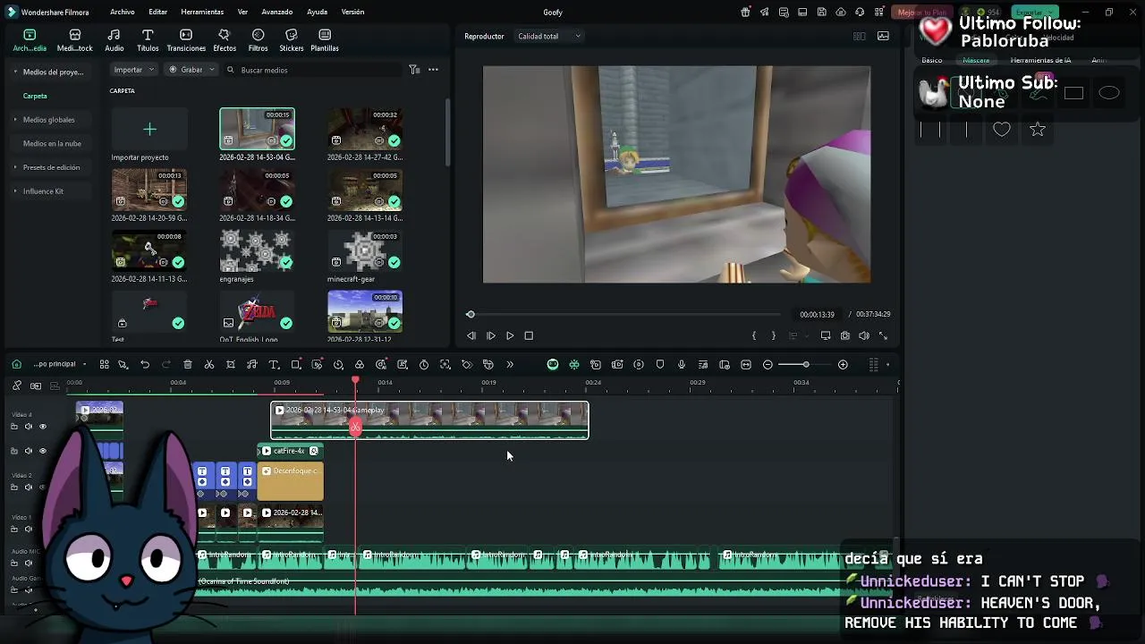Open the Herramientas menu
The image size is (1145, 644).
pos(202,13)
